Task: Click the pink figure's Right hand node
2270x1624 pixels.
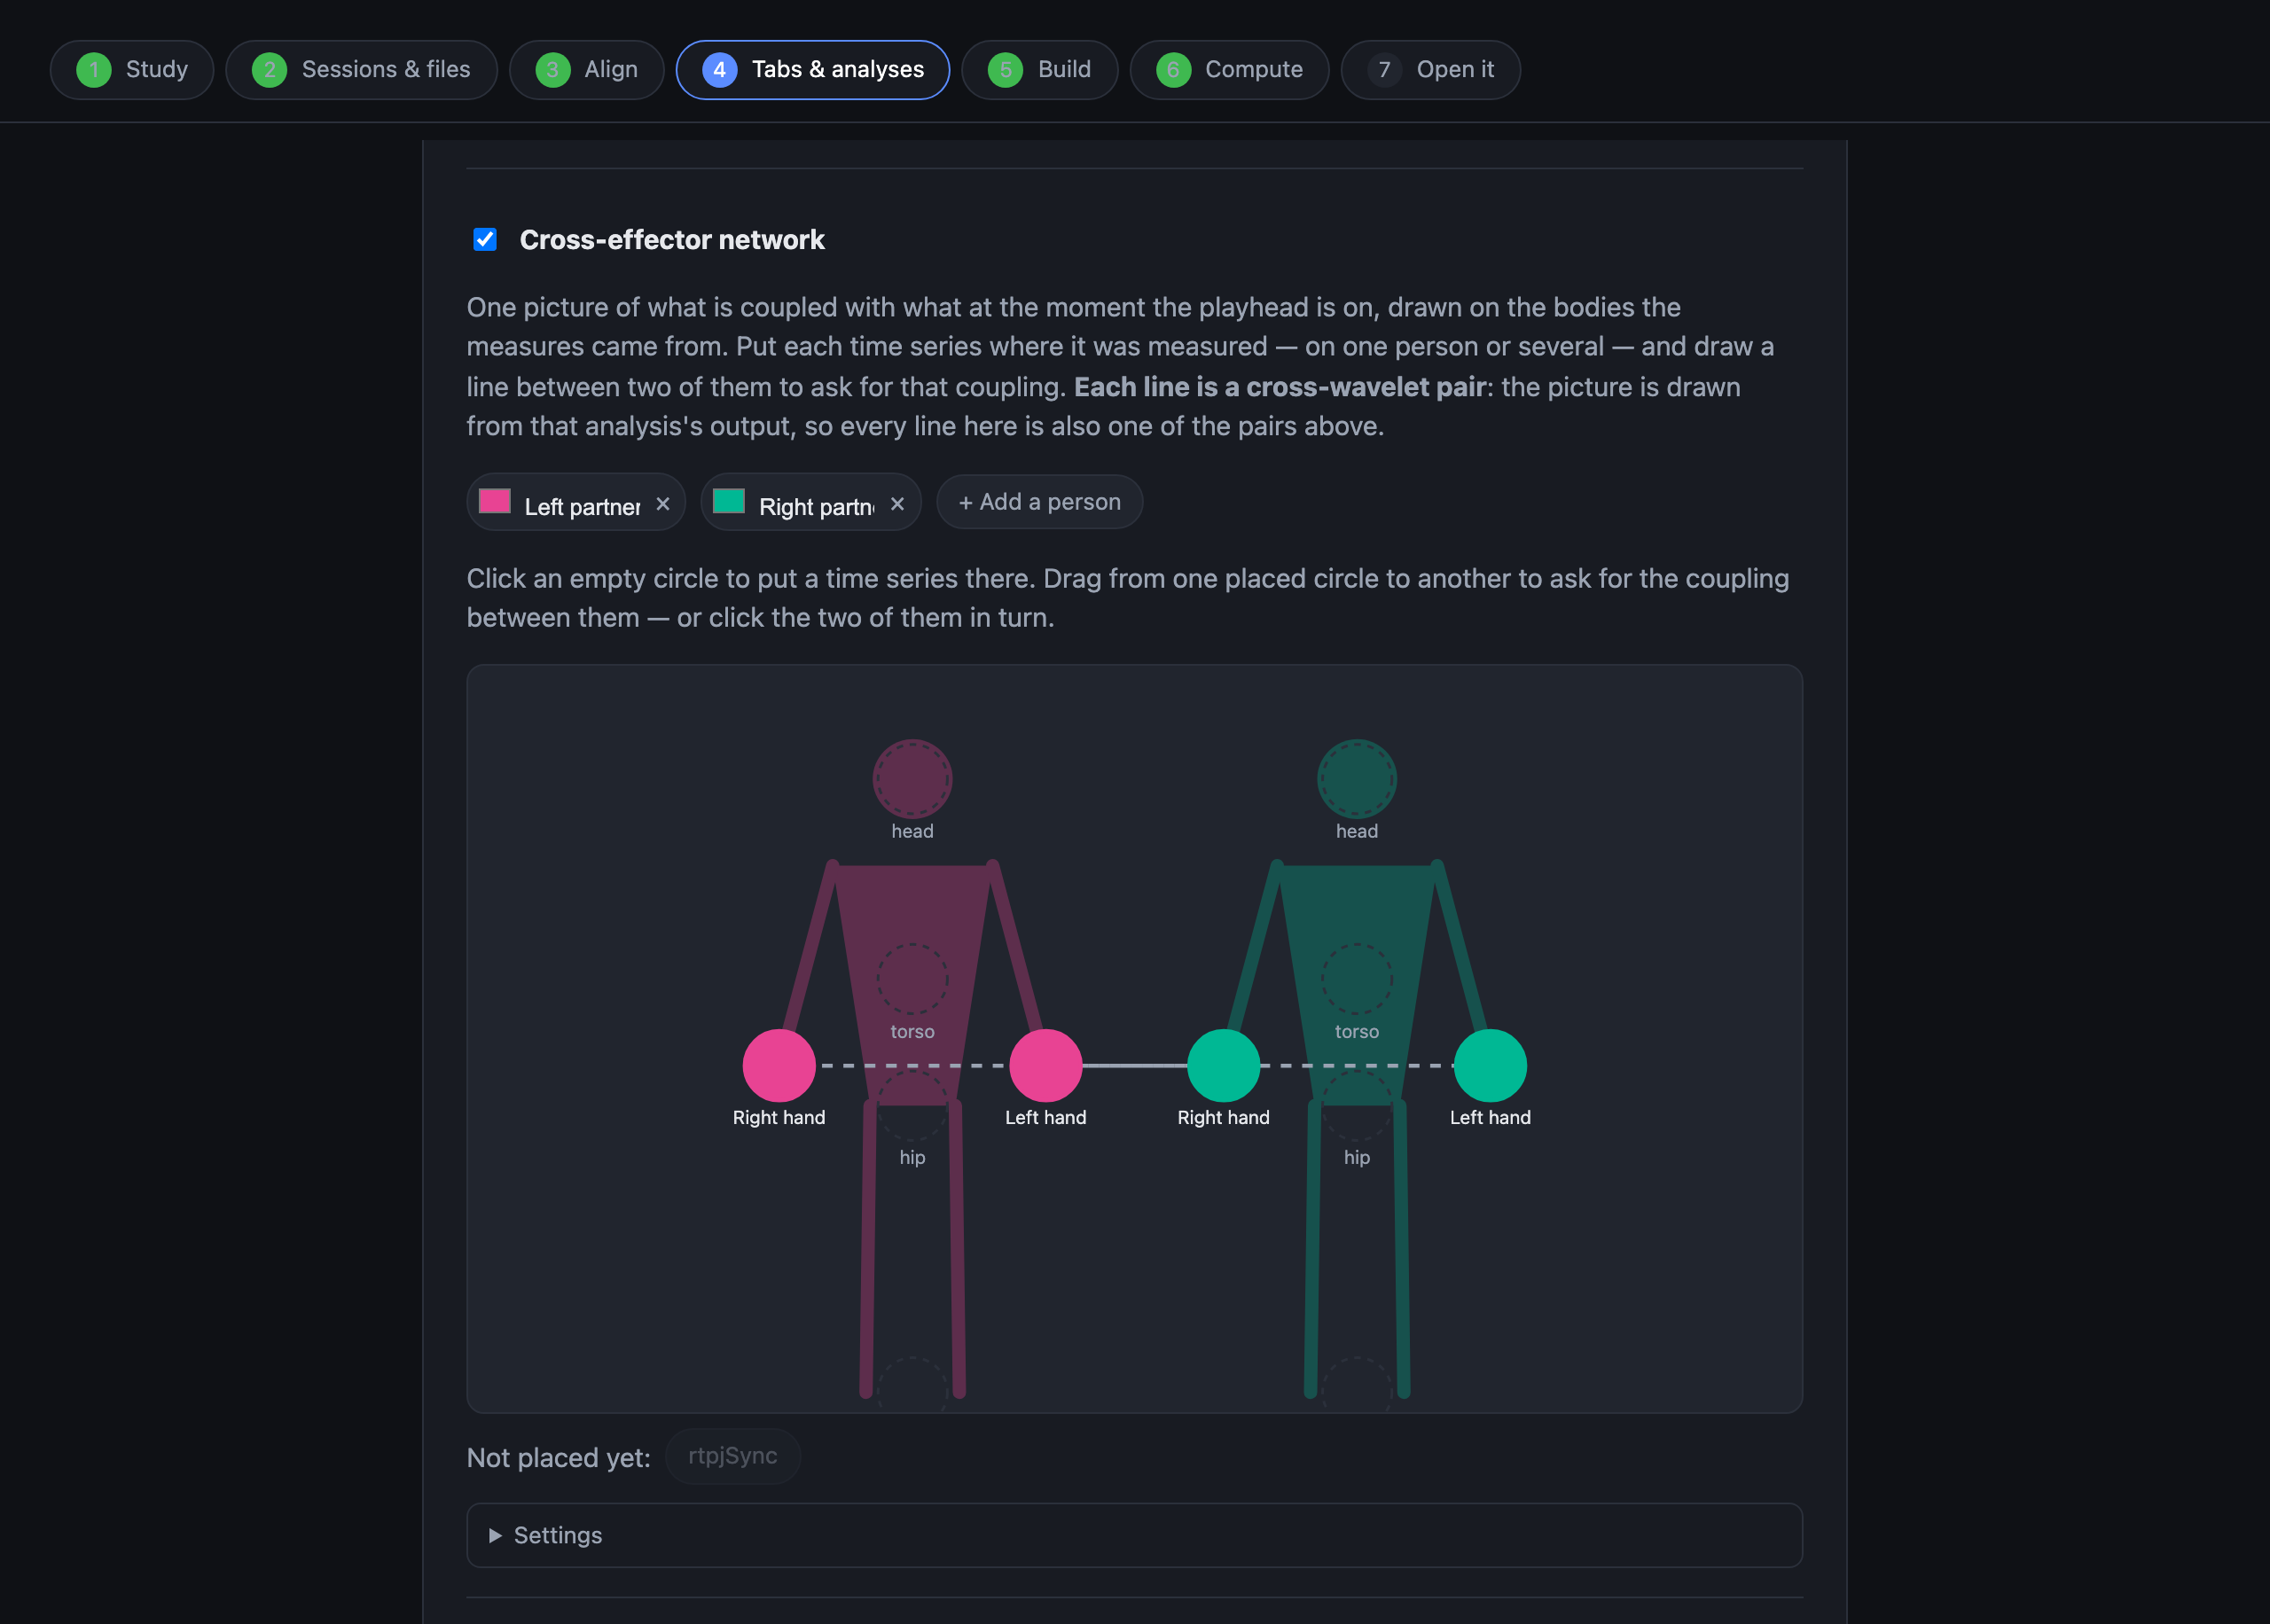Action: pos(779,1066)
